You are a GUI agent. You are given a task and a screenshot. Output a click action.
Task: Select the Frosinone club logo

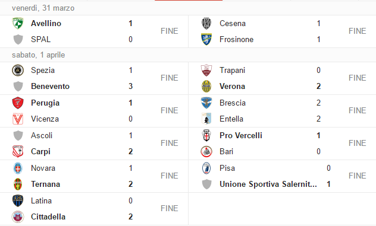click(206, 39)
